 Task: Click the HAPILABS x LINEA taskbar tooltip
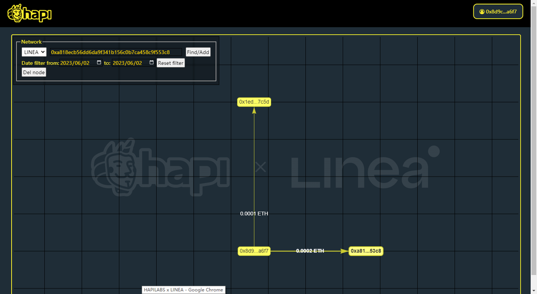pyautogui.click(x=183, y=290)
